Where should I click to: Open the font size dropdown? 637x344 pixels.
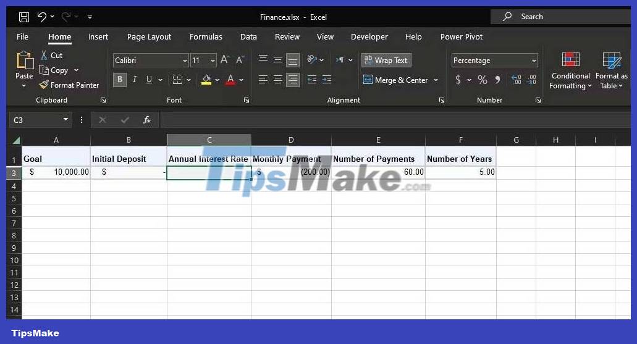pos(212,61)
